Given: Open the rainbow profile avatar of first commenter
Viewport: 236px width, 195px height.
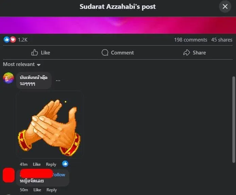Looking at the screenshot, I should 8,78.
